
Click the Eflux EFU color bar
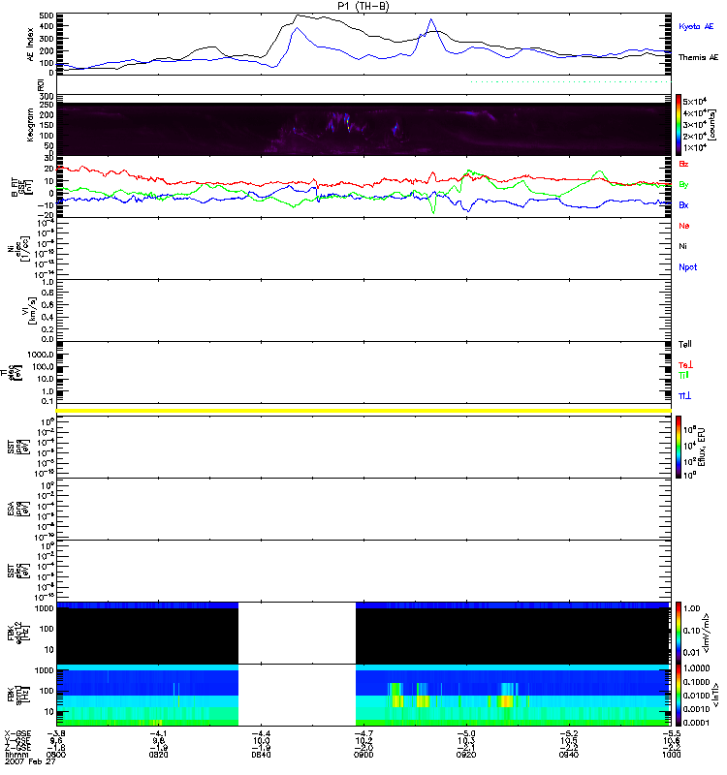[x=679, y=447]
